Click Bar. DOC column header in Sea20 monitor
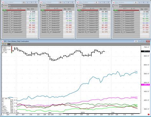151x117 pixels. point(31,9)
